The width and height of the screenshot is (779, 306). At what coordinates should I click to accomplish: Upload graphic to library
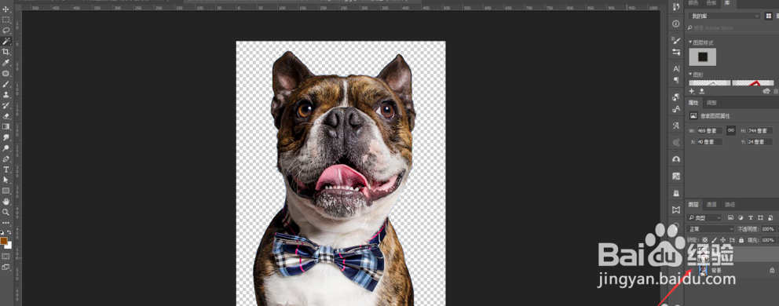pyautogui.click(x=701, y=91)
